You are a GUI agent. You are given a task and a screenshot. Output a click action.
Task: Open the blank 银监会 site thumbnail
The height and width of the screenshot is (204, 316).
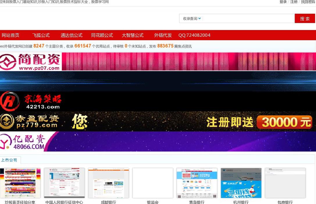pos(153,183)
